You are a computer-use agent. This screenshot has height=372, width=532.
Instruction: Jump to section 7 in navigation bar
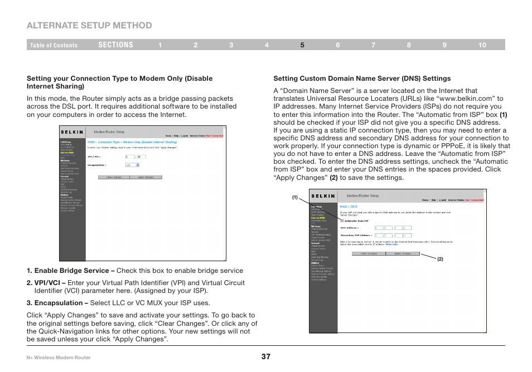click(373, 45)
